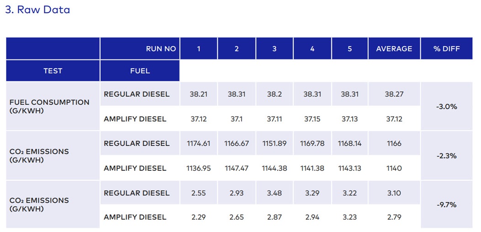Click 'AMPLIFY DIESEL' in the 37.11 row

(x=135, y=119)
